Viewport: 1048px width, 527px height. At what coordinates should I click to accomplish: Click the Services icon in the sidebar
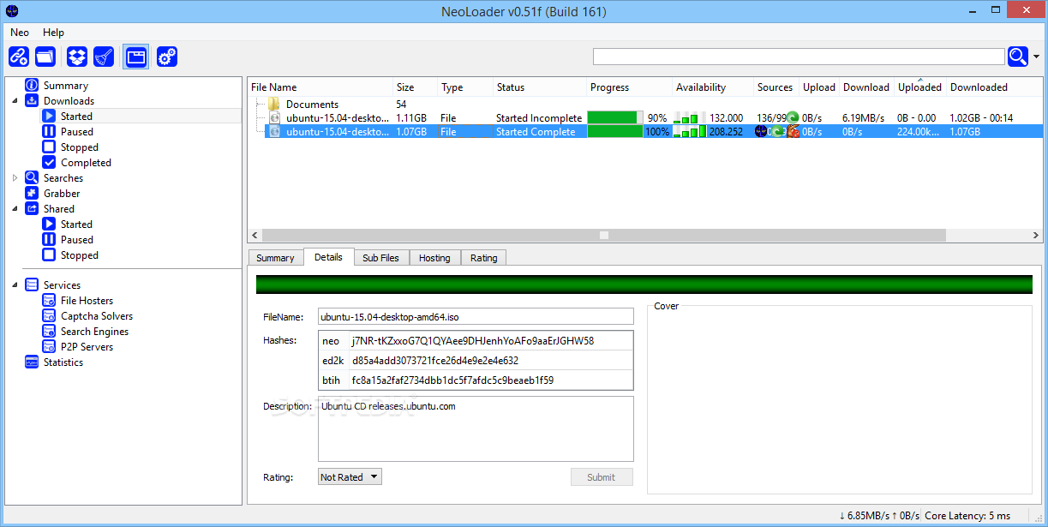pos(32,285)
